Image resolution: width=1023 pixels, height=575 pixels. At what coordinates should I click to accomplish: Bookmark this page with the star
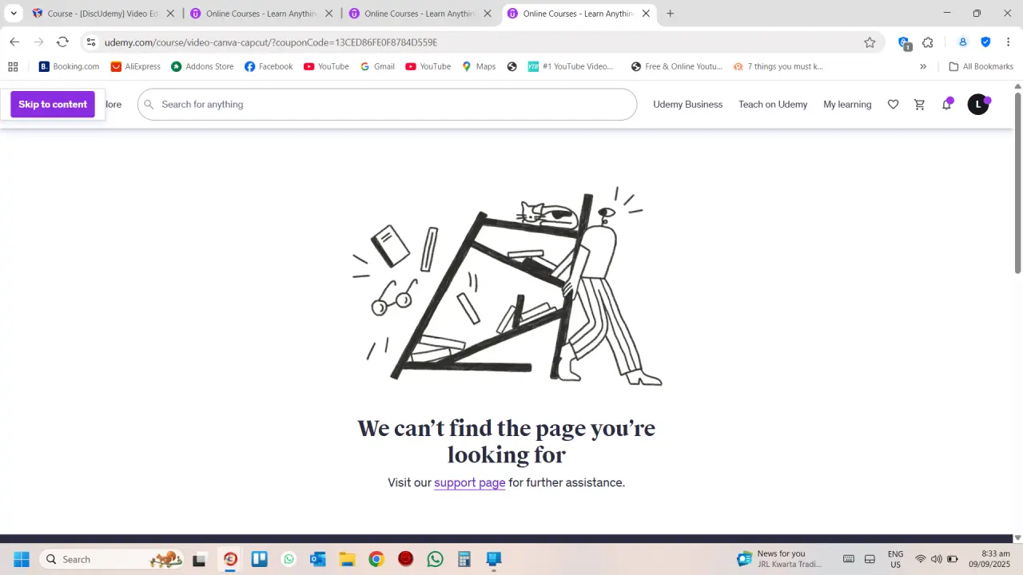click(x=870, y=42)
